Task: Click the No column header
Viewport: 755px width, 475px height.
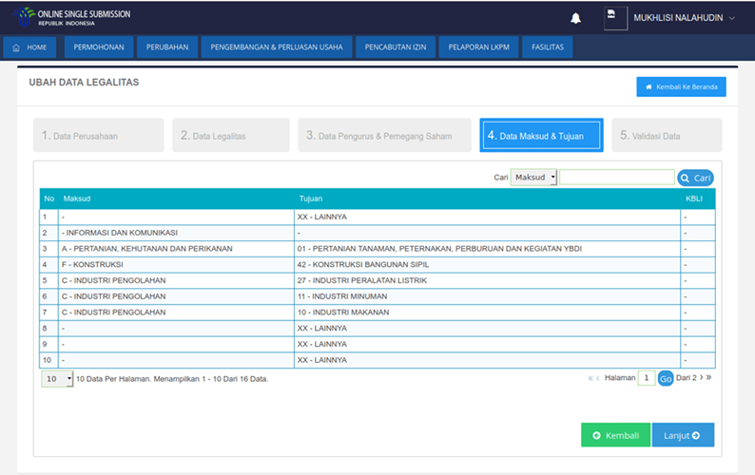Action: (x=49, y=199)
